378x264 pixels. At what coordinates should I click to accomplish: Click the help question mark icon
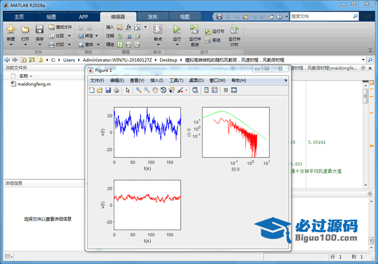(x=279, y=16)
